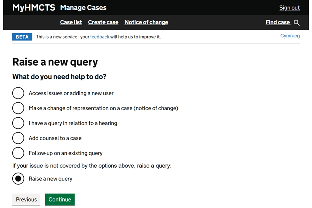312x208 pixels.
Task: Open the Case list menu item
Action: tap(71, 22)
